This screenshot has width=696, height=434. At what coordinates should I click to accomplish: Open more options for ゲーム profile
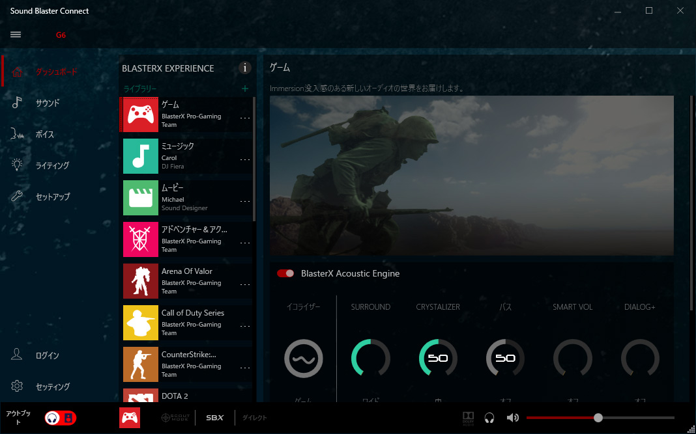[x=244, y=118]
